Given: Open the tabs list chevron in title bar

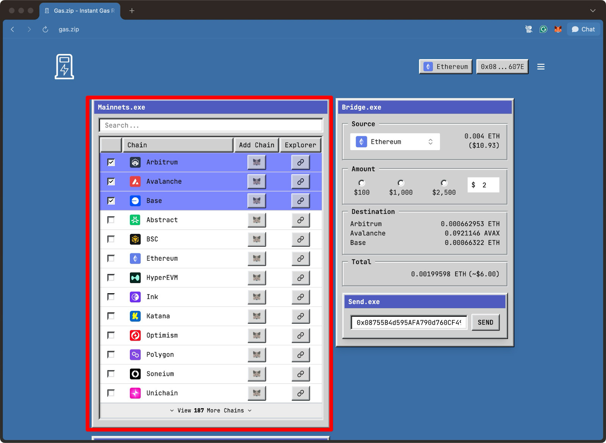Looking at the screenshot, I should 593,11.
